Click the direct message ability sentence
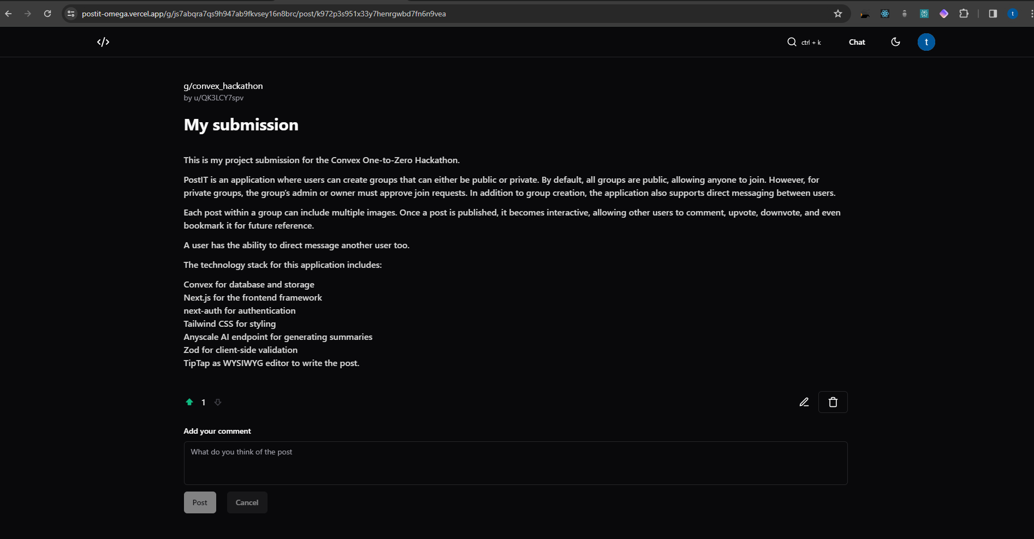The height and width of the screenshot is (539, 1034). click(x=296, y=245)
